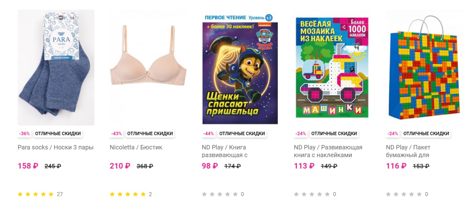Open the ND Play / Развивающая книга с наклейками link
The height and width of the screenshot is (210, 471).
(328, 151)
